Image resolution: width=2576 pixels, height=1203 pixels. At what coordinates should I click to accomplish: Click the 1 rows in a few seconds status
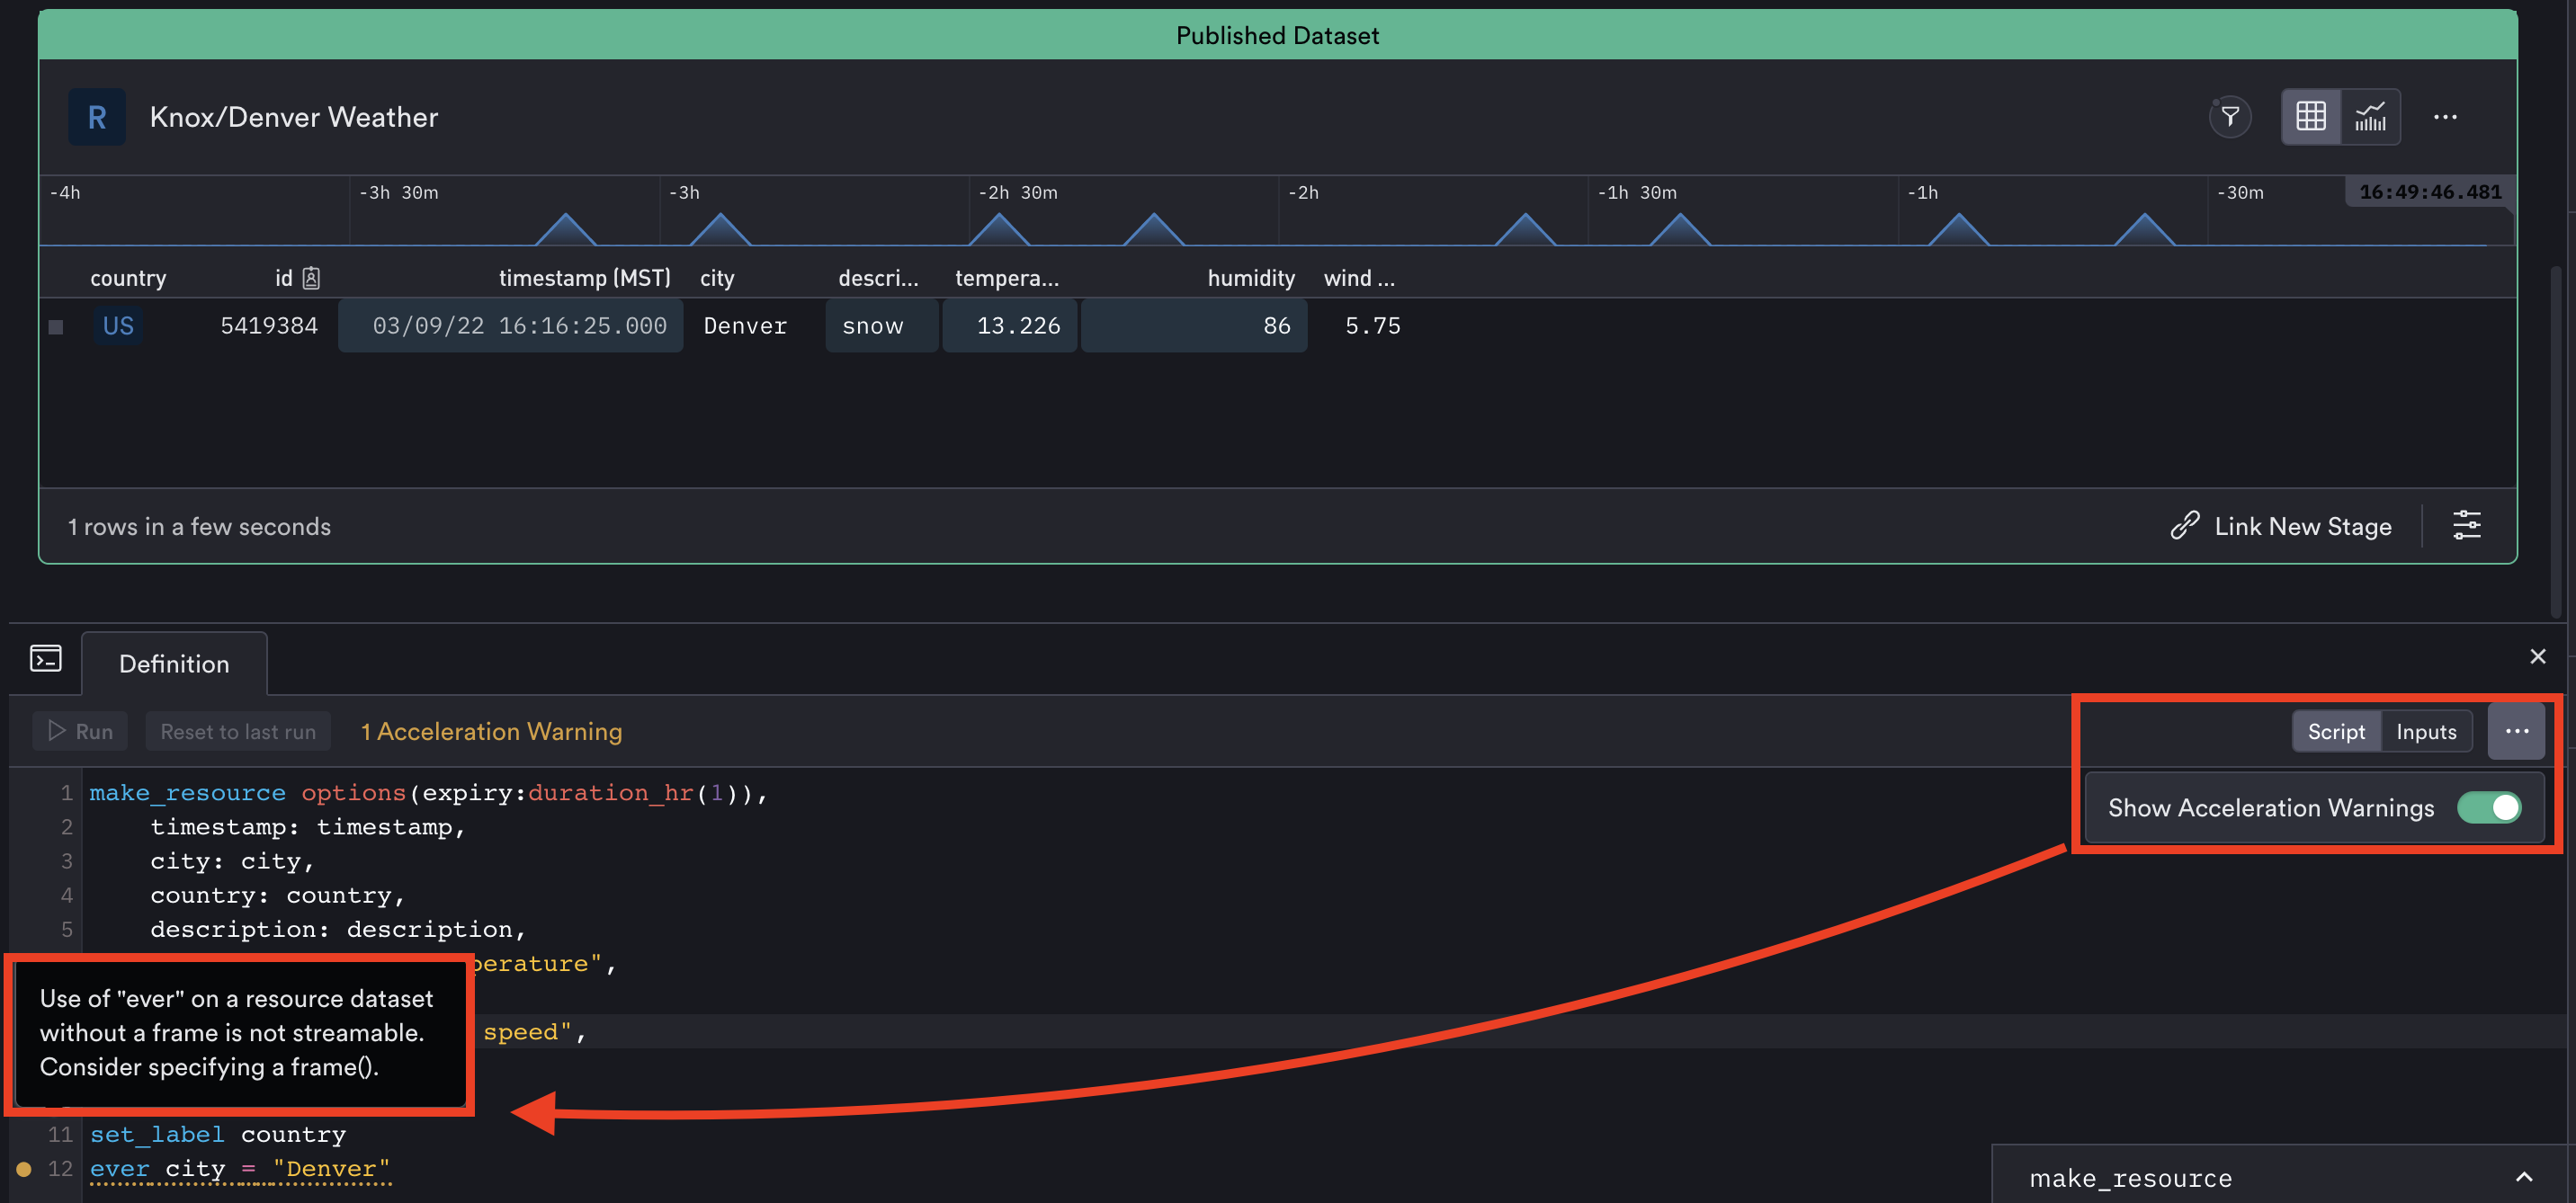coord(199,526)
